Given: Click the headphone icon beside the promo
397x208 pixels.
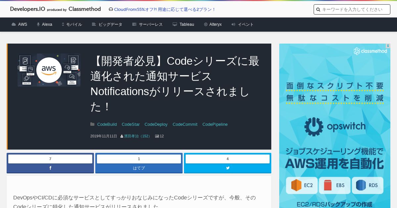Looking at the screenshot, I should 111,10.
